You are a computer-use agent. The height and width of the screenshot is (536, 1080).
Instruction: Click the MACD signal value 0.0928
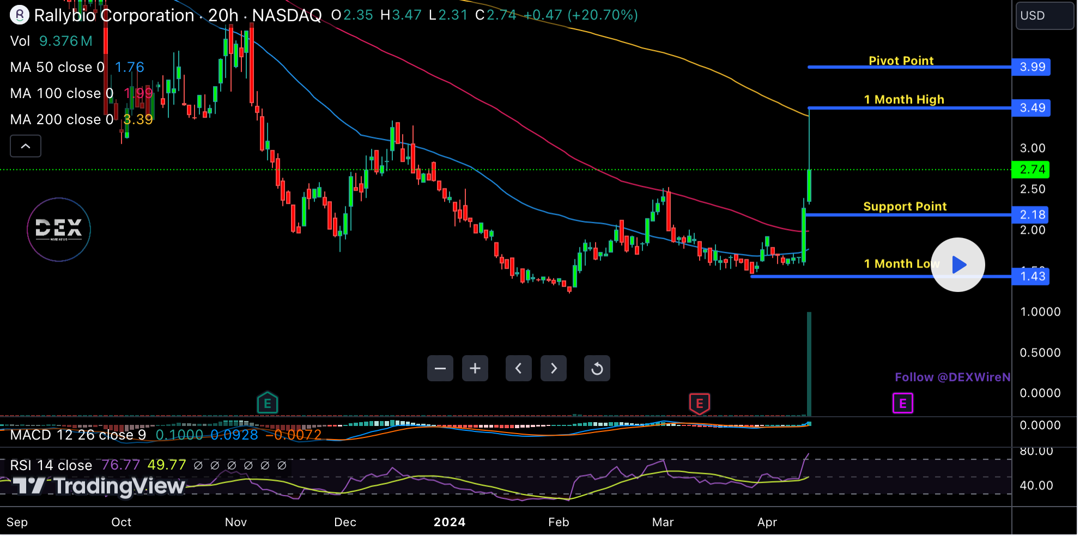pos(234,435)
